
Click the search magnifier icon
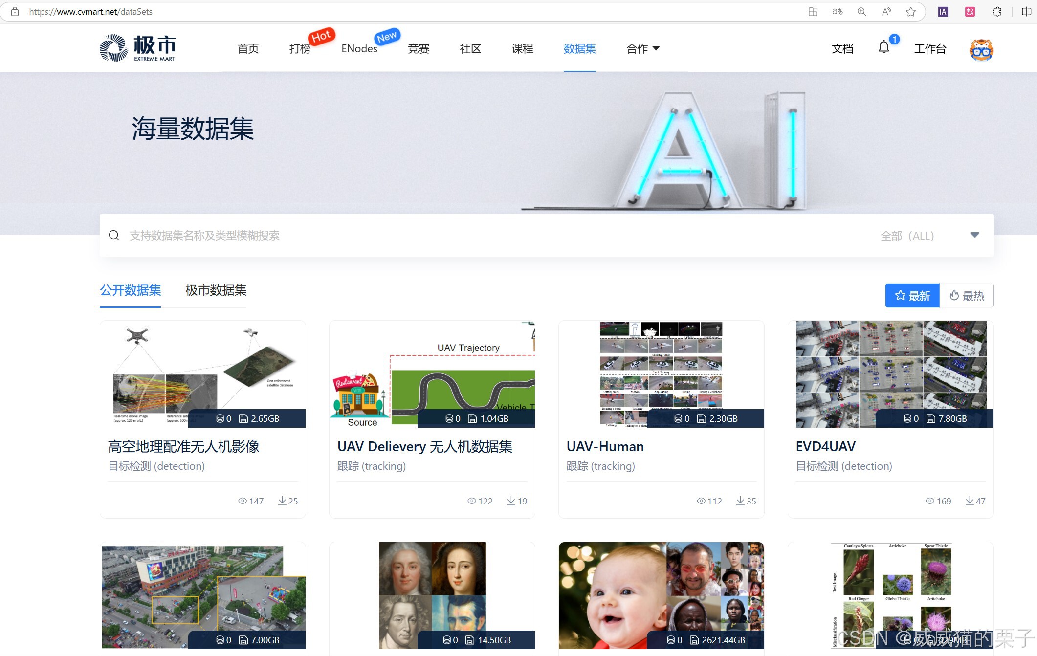pyautogui.click(x=114, y=235)
